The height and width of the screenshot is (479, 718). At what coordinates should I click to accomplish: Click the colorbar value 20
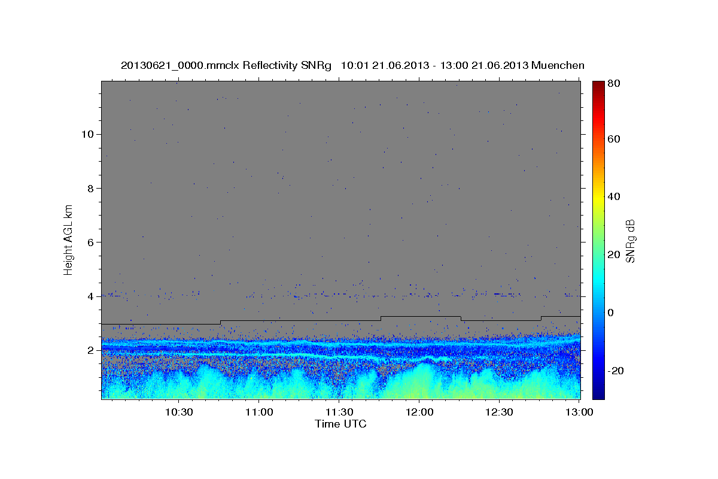click(614, 254)
